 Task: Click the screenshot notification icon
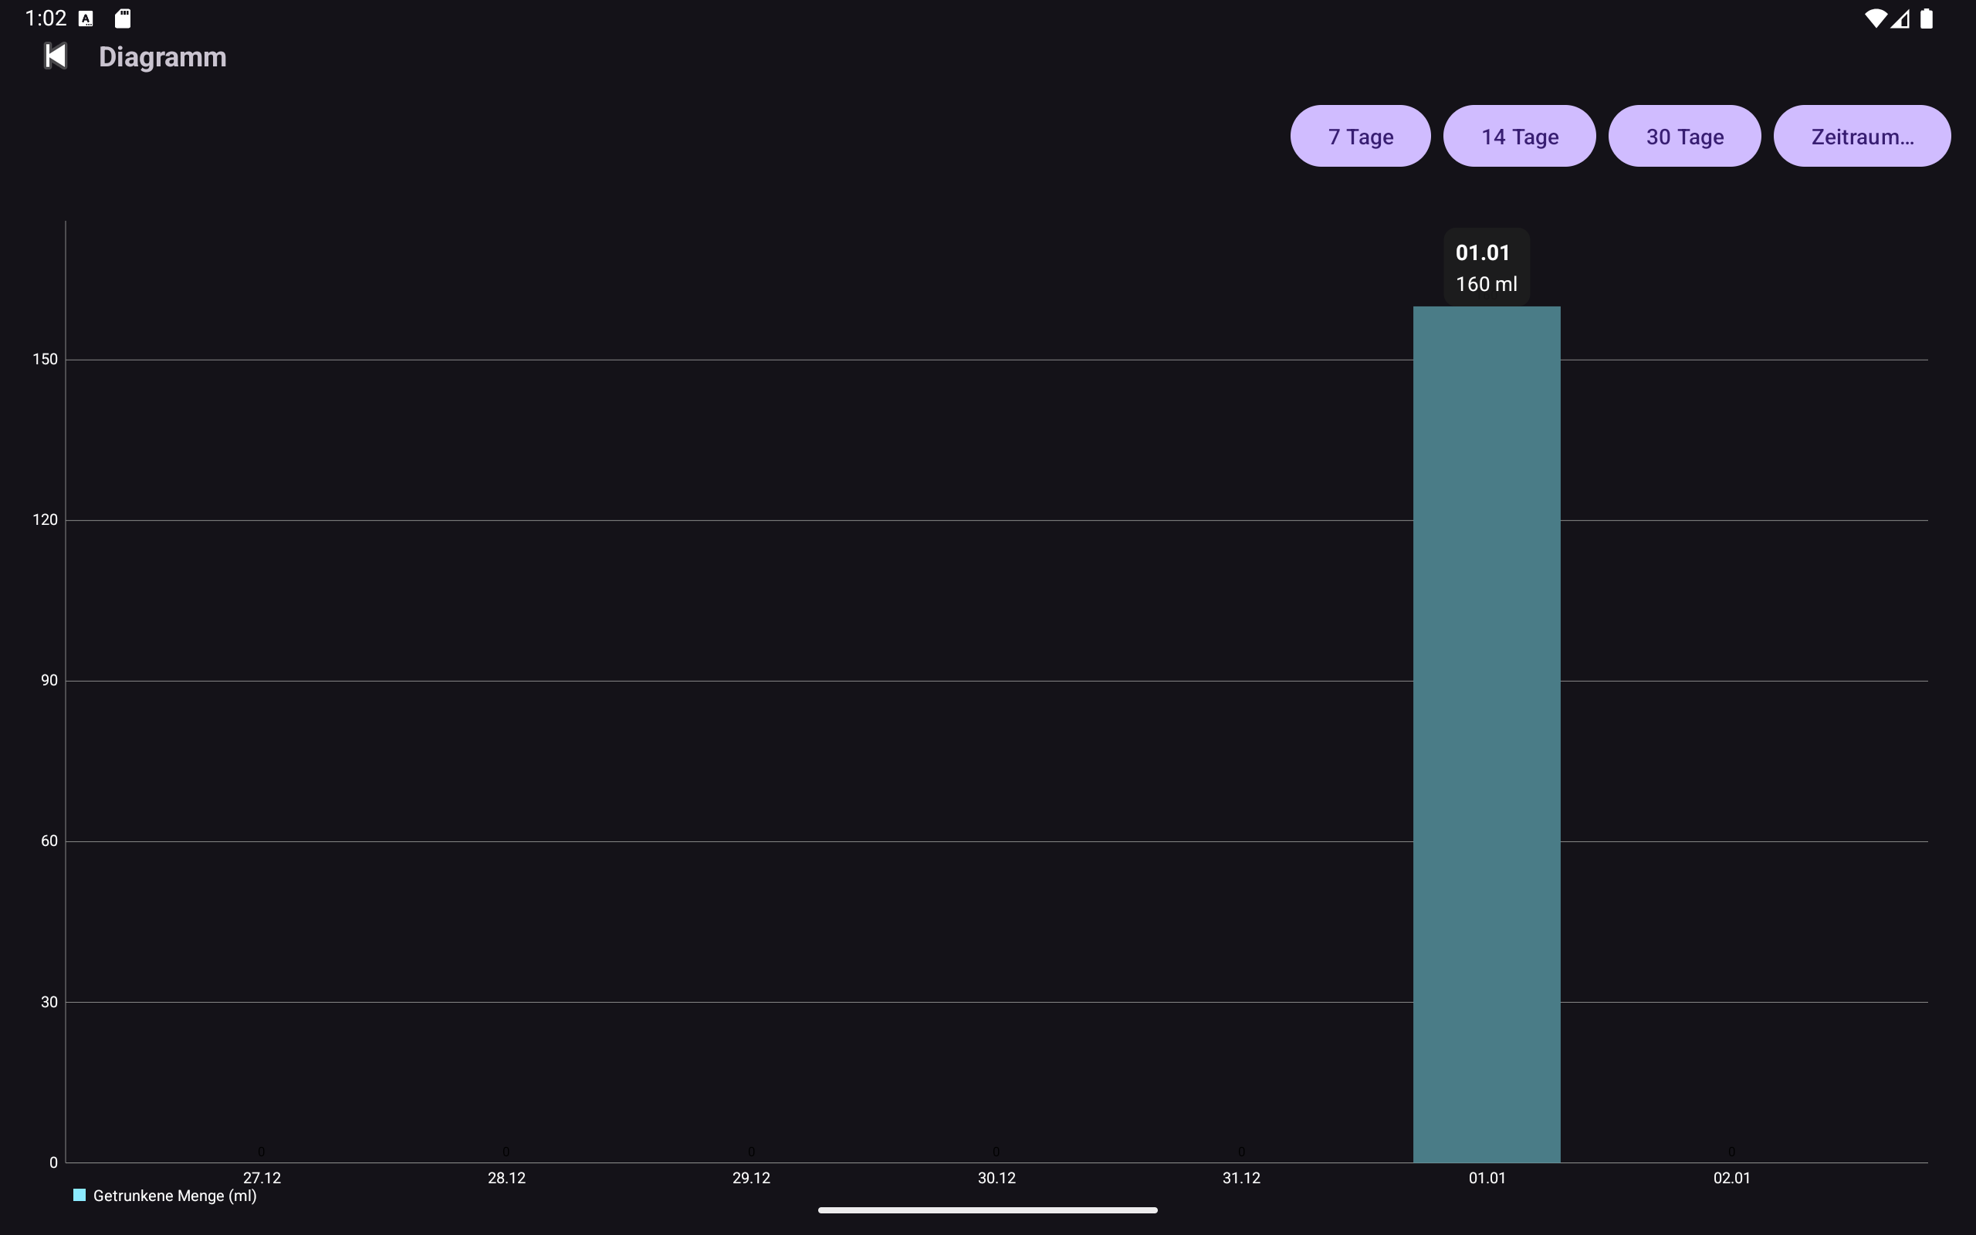click(85, 17)
